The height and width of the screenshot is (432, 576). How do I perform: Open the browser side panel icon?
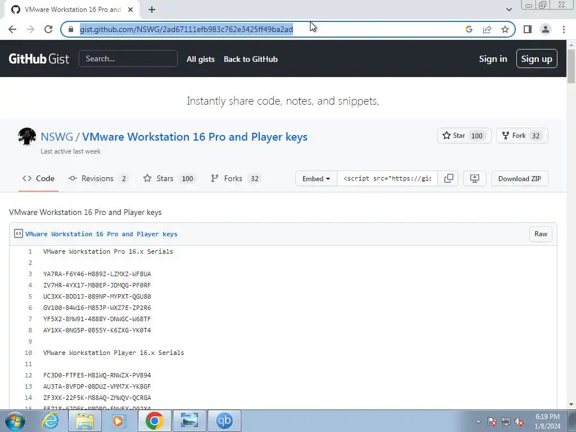528,29
